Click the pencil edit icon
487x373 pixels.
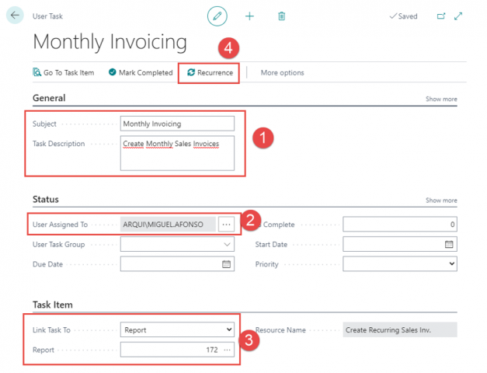[x=217, y=16]
